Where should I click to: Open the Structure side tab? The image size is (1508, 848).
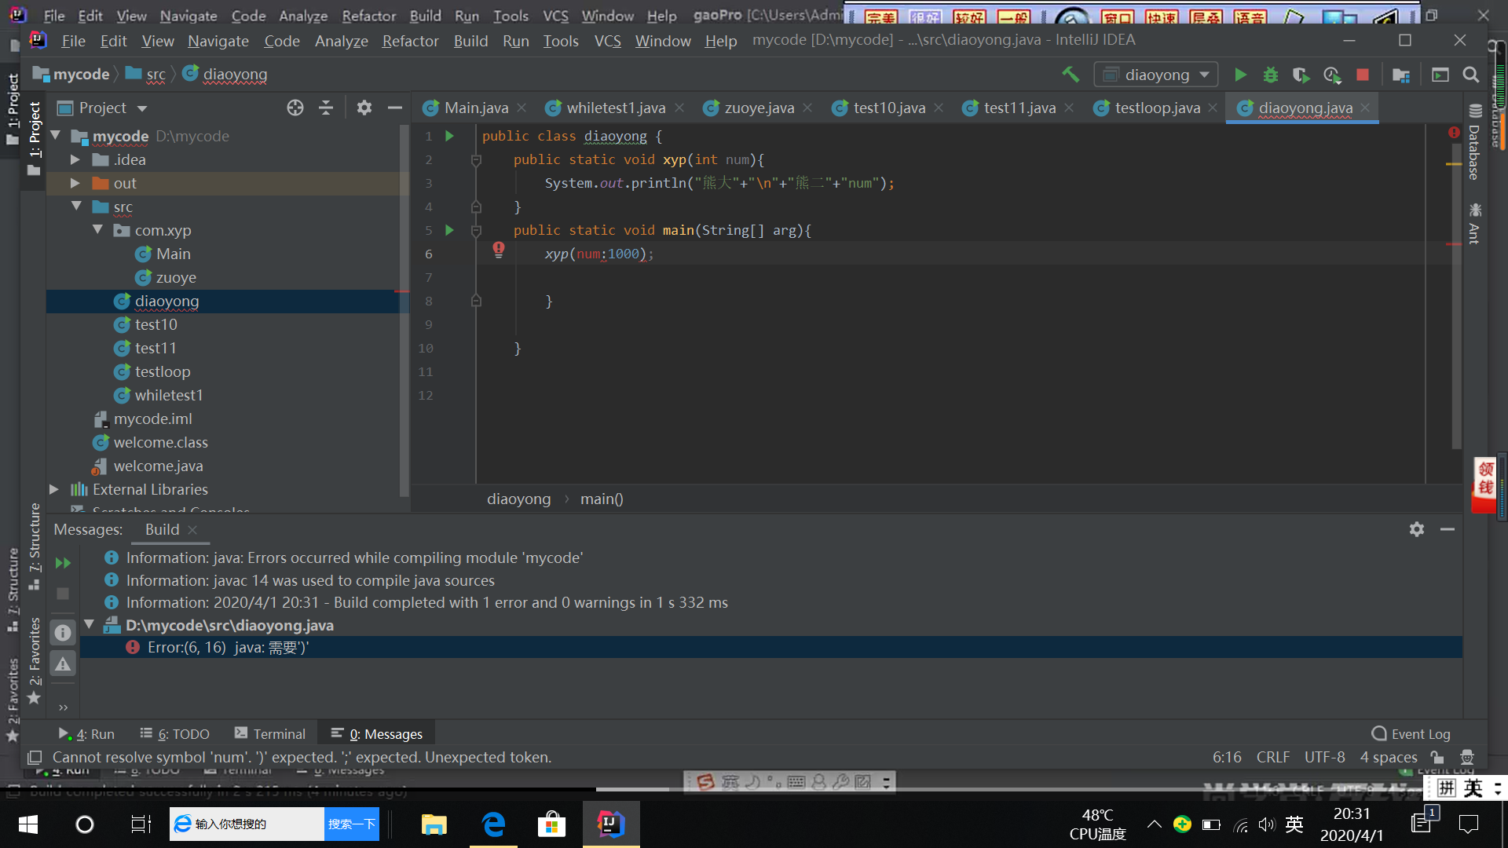tap(34, 546)
